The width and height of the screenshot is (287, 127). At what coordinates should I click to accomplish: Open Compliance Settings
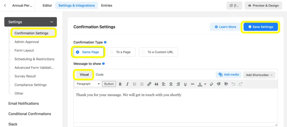[31, 85]
